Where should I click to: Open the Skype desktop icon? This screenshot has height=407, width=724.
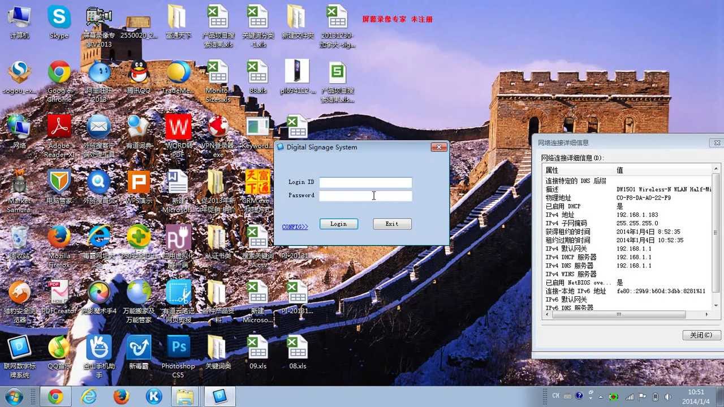pos(59,21)
